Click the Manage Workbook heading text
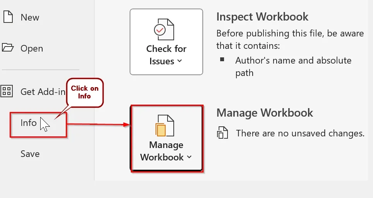This screenshot has width=373, height=198. [265, 113]
